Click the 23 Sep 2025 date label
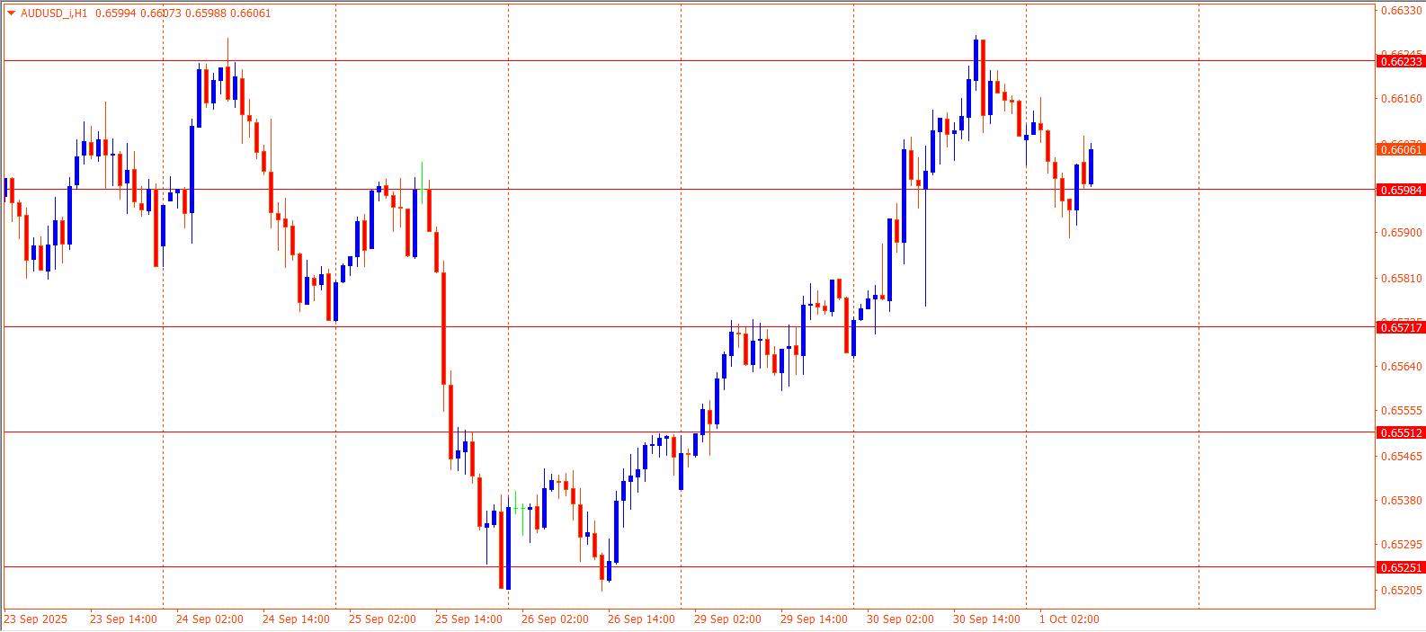Viewport: 1426px width, 632px height. point(36,619)
